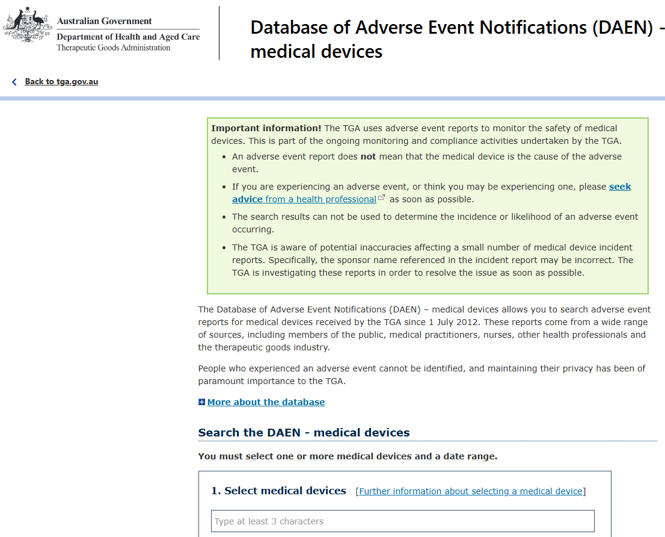Click the Search the DAEN - medical devices heading
665x537 pixels.
point(304,433)
